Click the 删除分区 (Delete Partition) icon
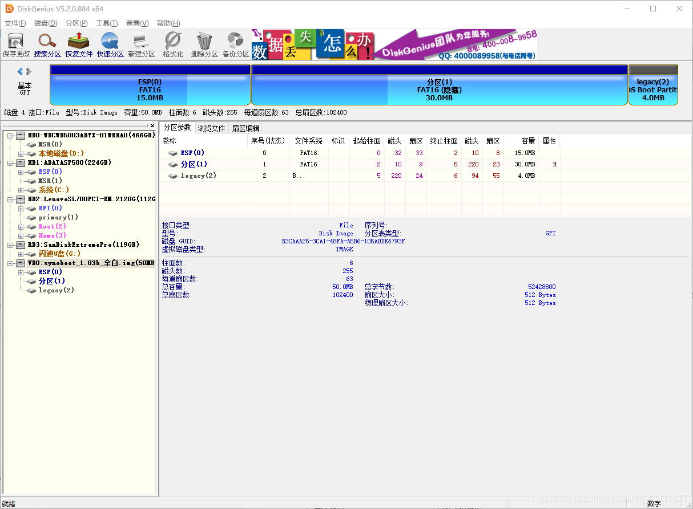The image size is (693, 509). 204,44
